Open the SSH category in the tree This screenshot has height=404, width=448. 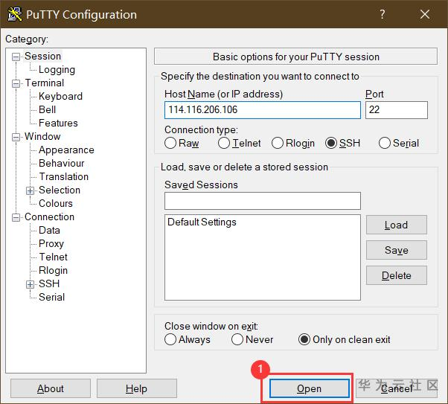[x=49, y=283]
